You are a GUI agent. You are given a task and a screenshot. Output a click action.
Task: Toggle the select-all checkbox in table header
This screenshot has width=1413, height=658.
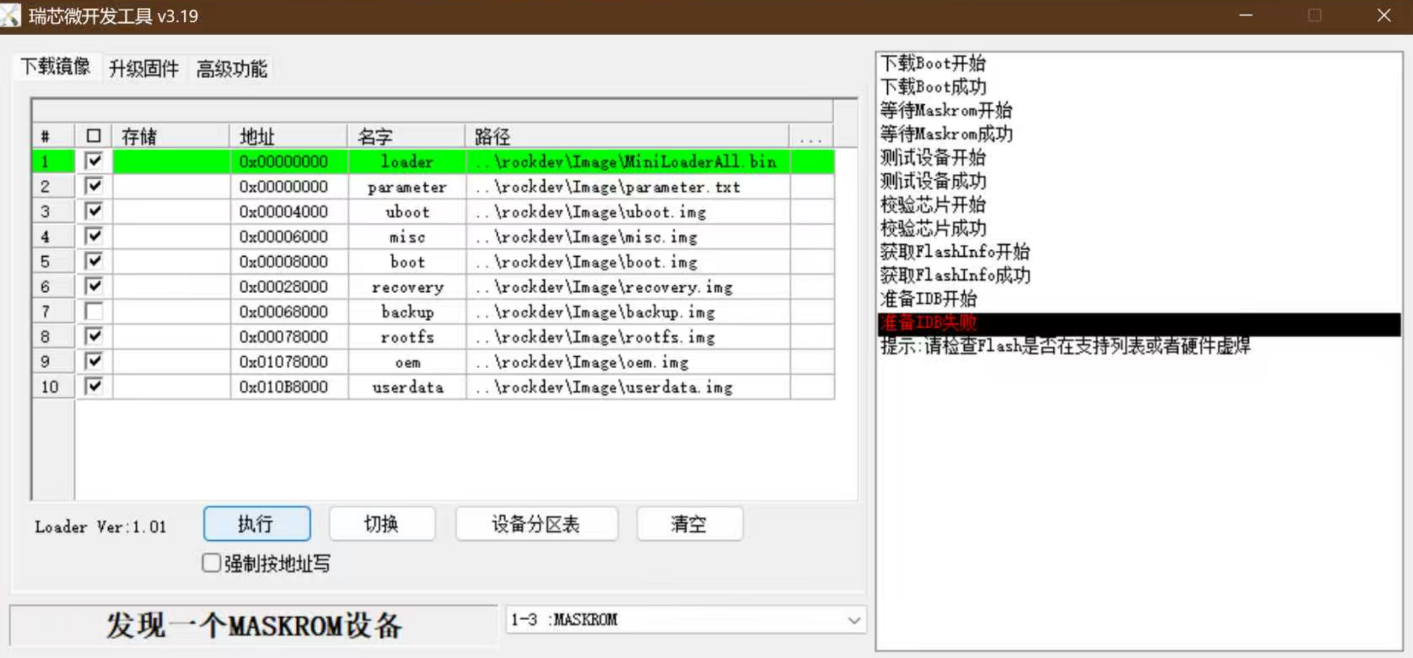tap(94, 136)
